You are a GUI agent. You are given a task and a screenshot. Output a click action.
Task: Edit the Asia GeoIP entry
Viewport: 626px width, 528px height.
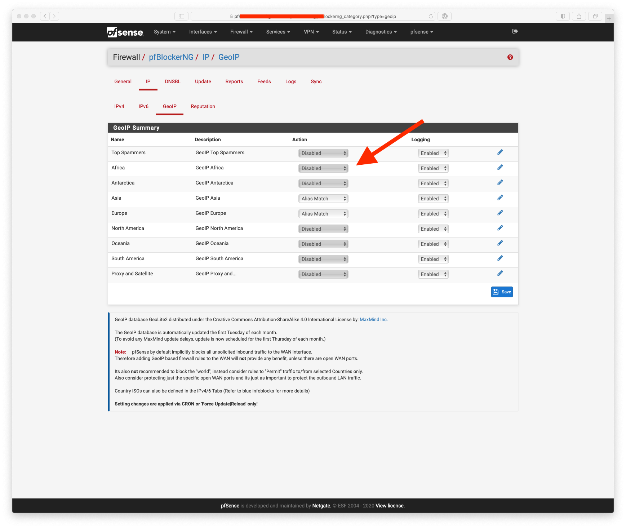tap(500, 198)
